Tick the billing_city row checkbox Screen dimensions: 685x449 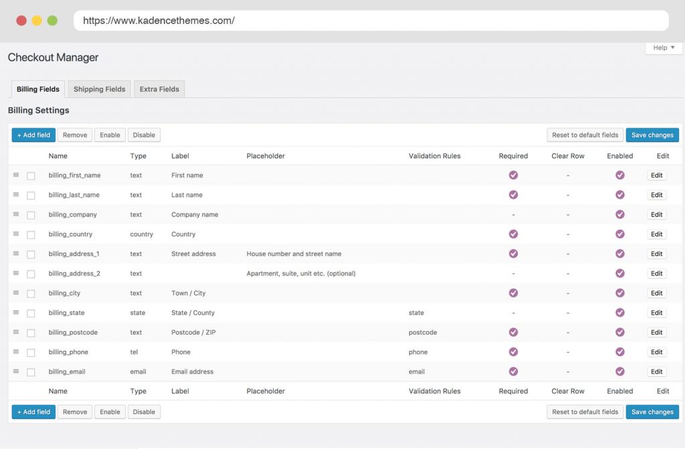pyautogui.click(x=31, y=294)
